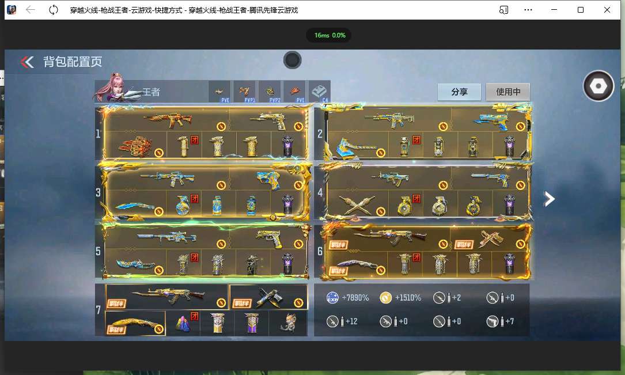Select backpack 1 purple armor vest slot

288,146
